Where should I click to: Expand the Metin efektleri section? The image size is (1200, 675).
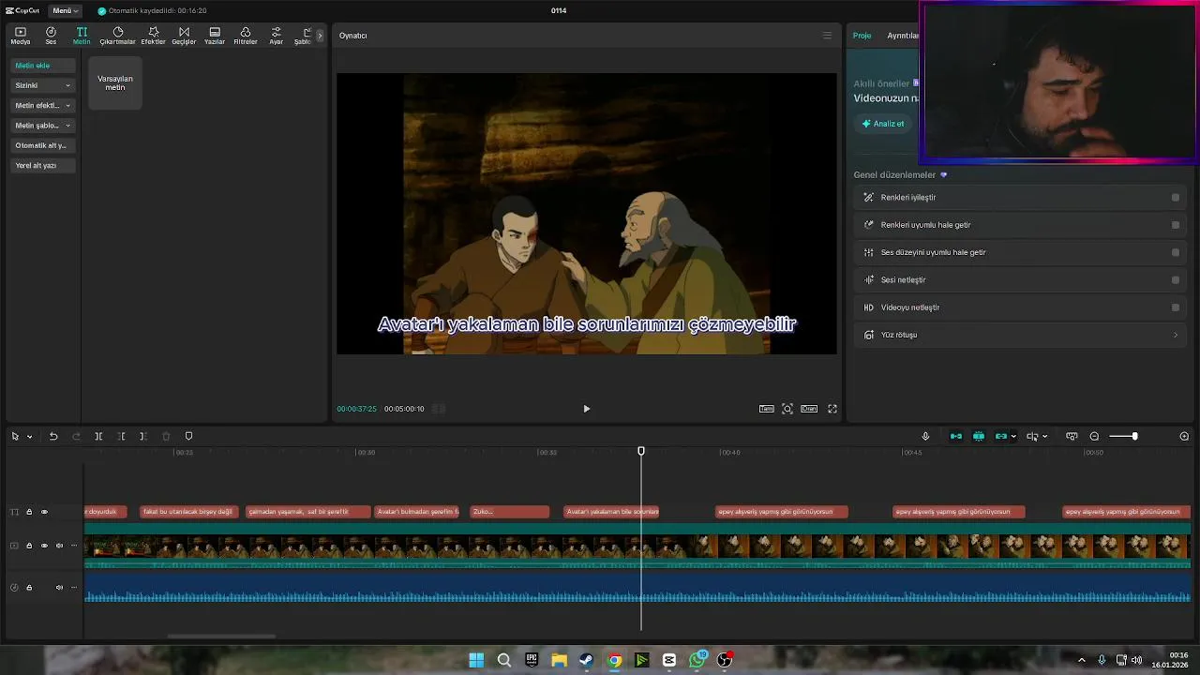pos(43,105)
